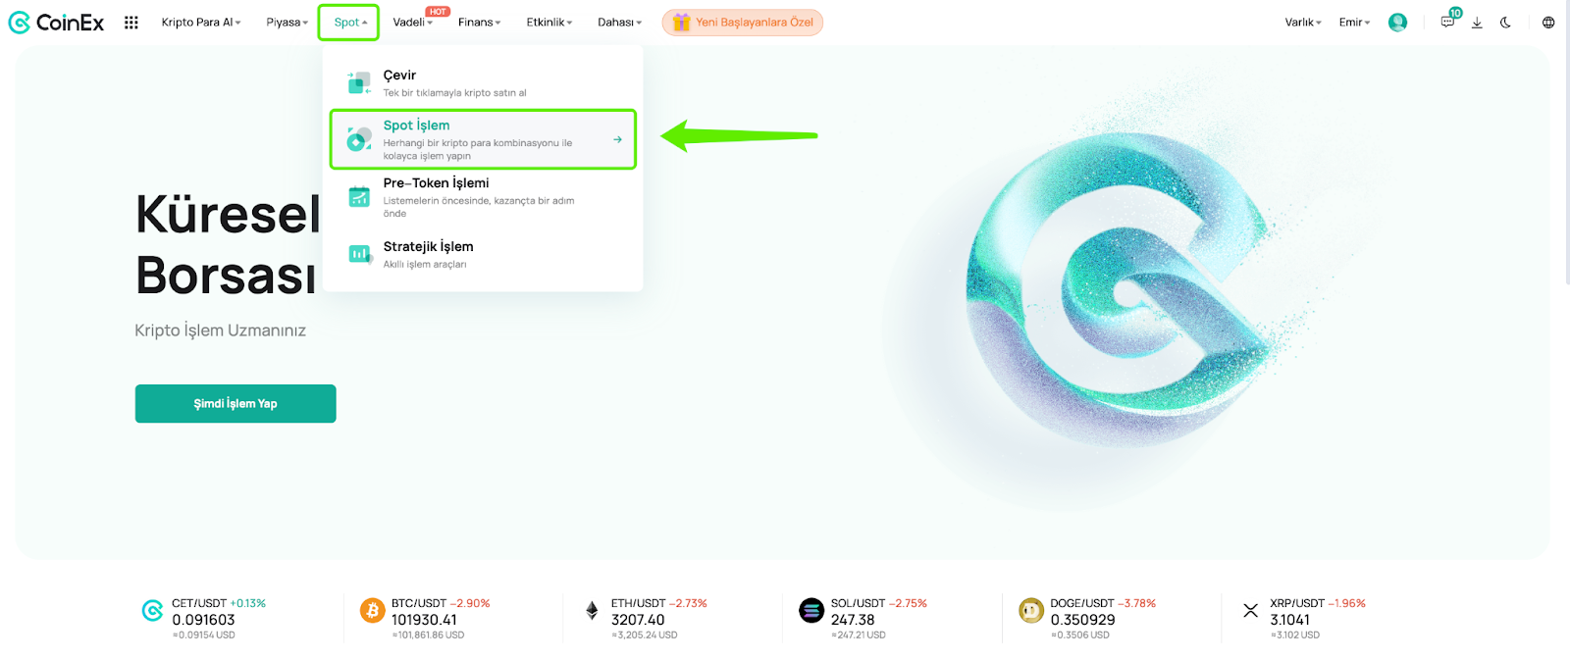
Task: Select Spot İşlem menu entry
Action: click(483, 139)
